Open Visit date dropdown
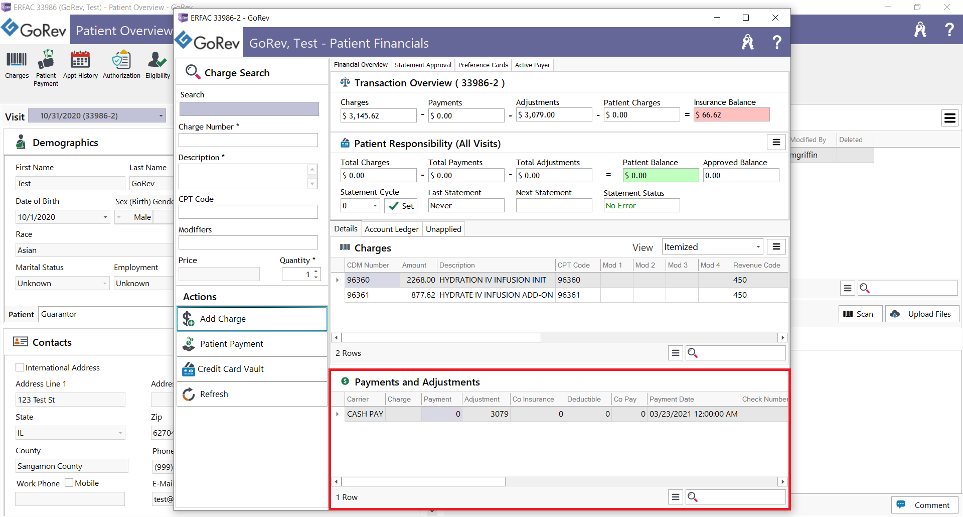Image resolution: width=963 pixels, height=517 pixels. click(x=161, y=116)
